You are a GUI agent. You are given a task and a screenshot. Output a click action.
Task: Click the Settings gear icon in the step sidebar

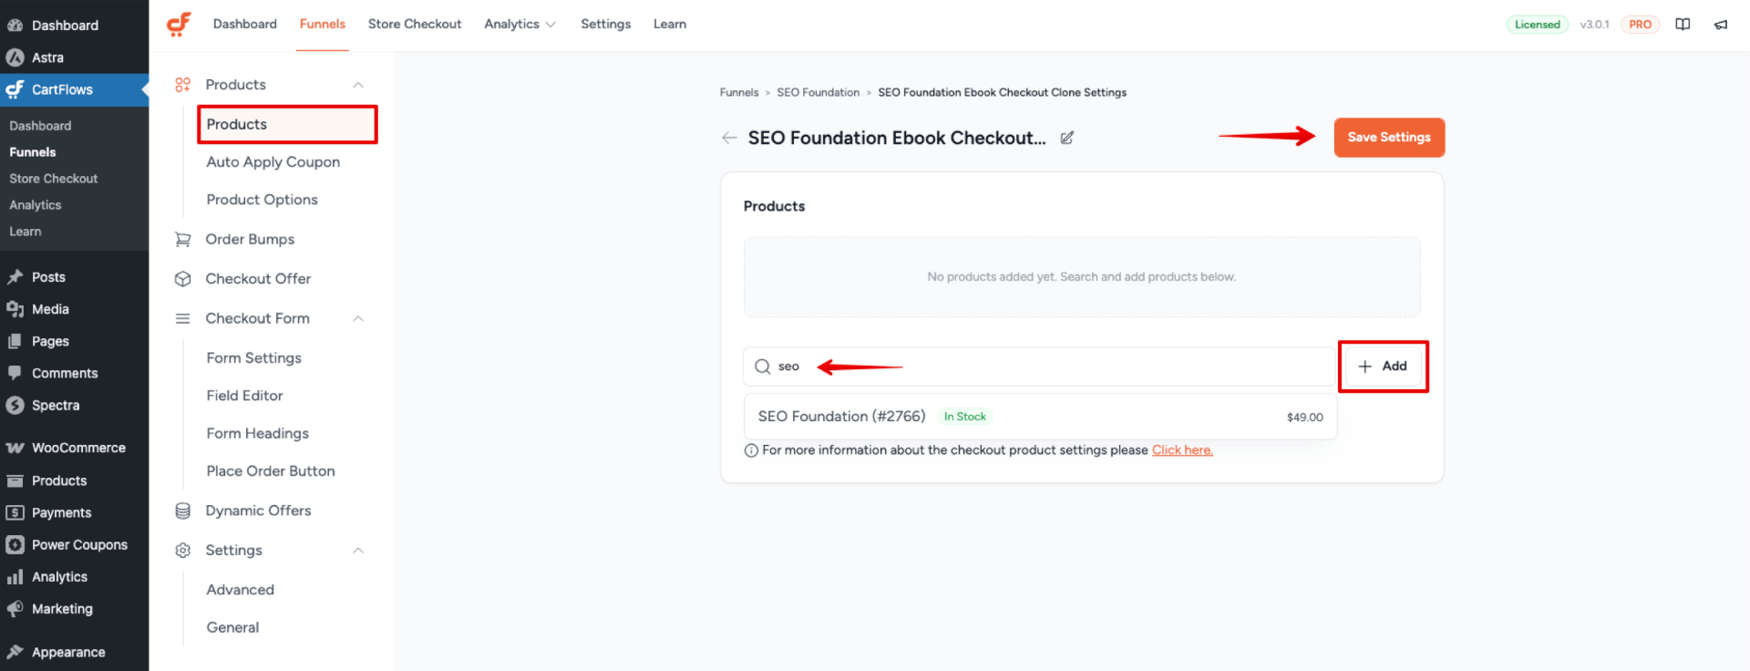(x=183, y=551)
